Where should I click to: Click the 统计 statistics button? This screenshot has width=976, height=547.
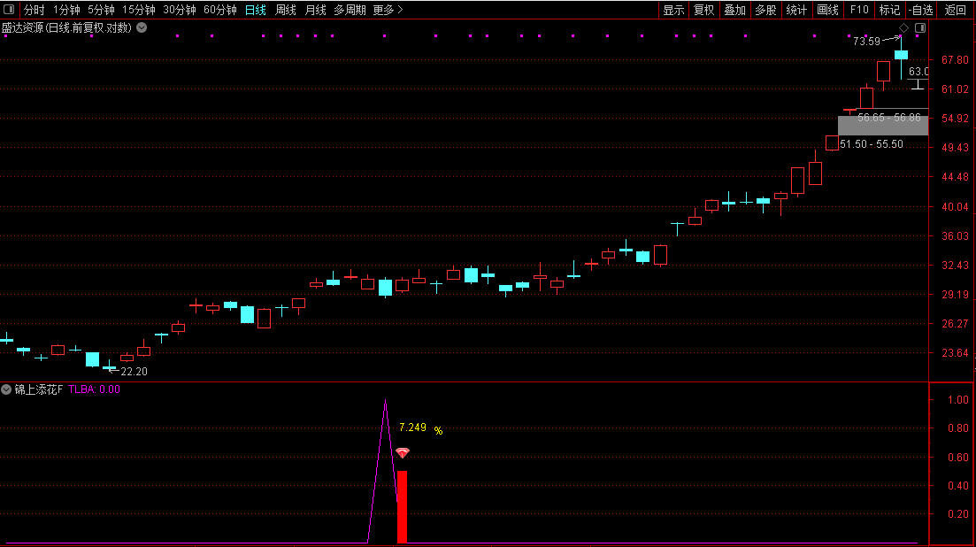point(796,10)
